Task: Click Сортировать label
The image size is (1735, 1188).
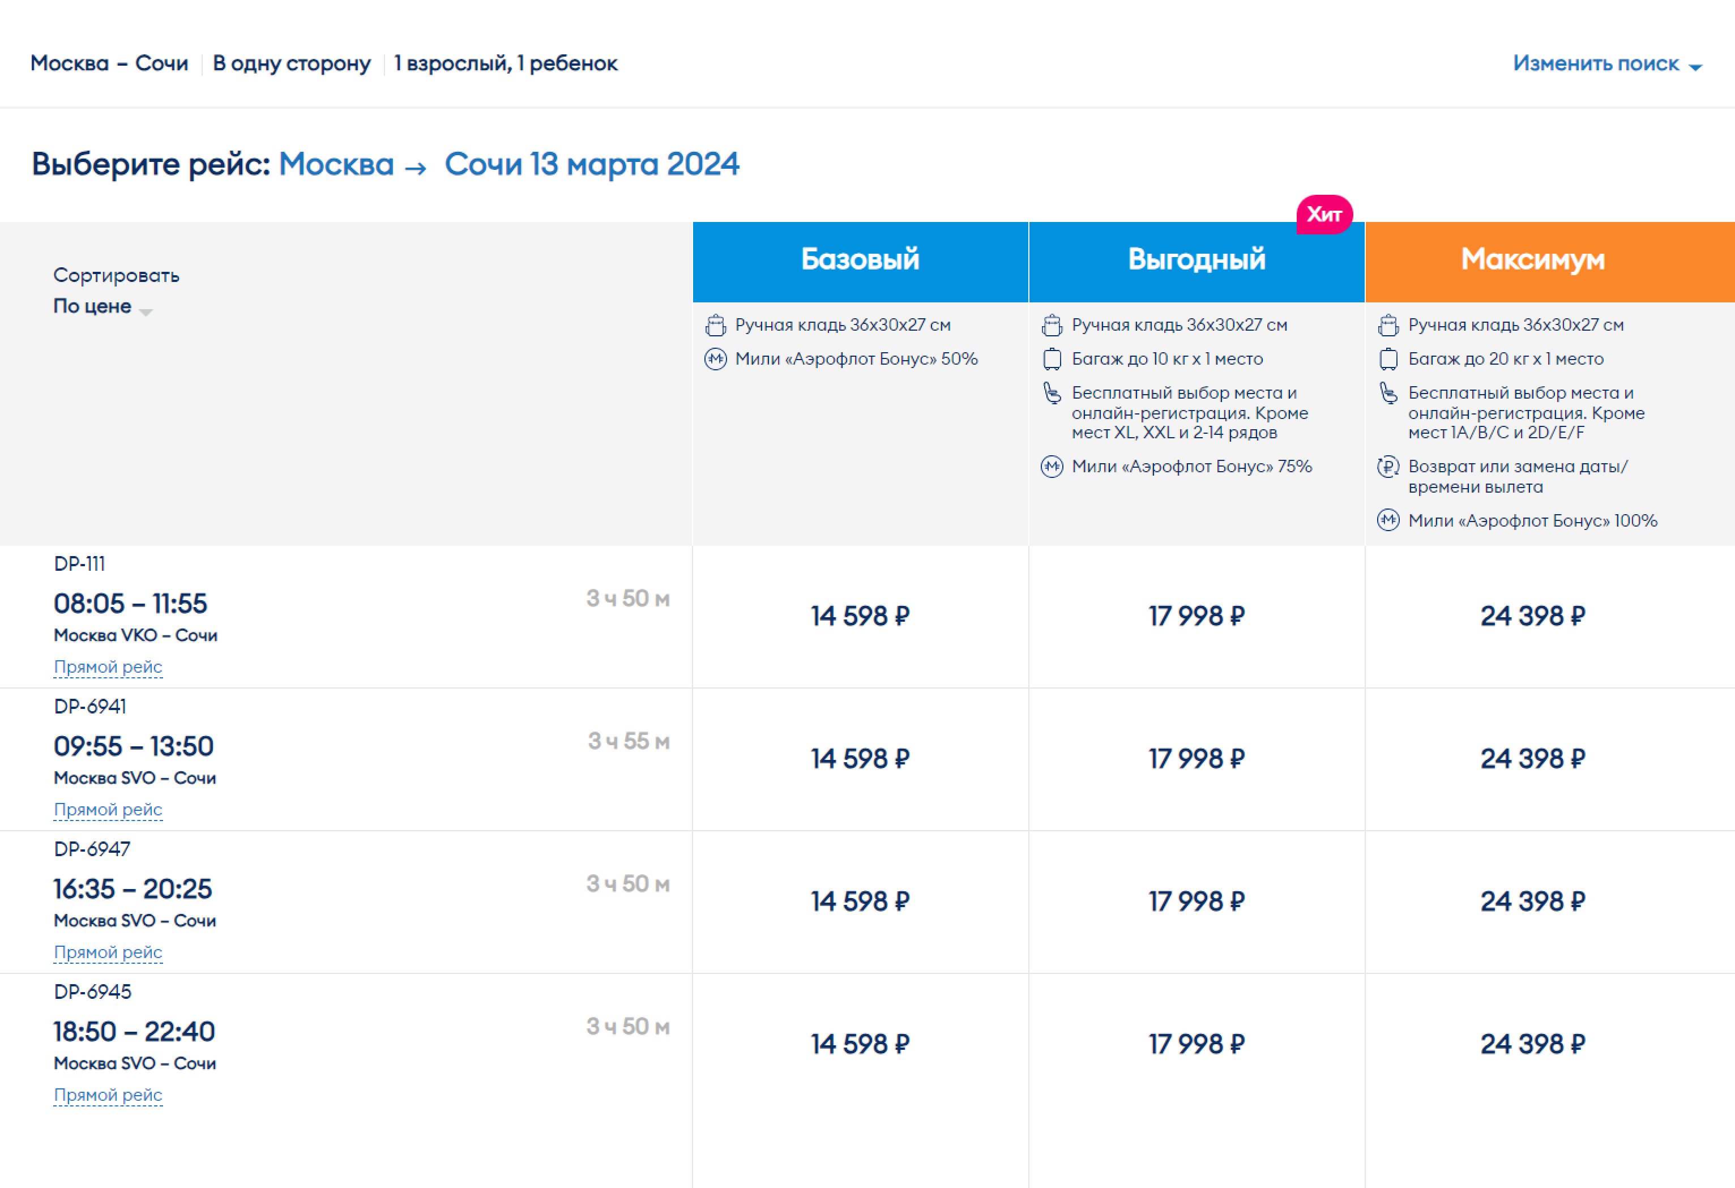Action: click(x=116, y=276)
